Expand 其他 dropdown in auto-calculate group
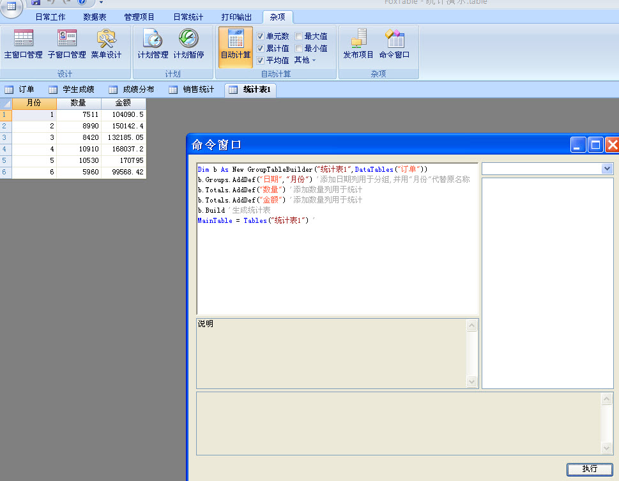The image size is (619, 481). (x=305, y=60)
